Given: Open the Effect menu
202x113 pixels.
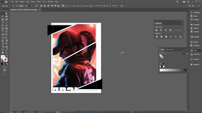Looking at the screenshot, I should click(x=39, y=2).
